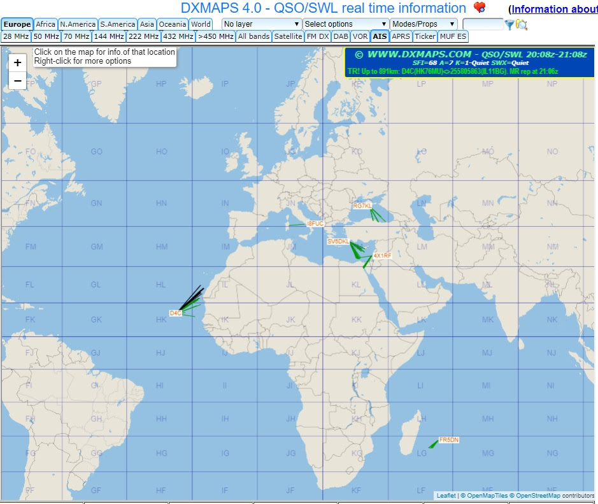Click the zoom out minus button
Viewport: 598px width, 504px height.
pyautogui.click(x=18, y=81)
